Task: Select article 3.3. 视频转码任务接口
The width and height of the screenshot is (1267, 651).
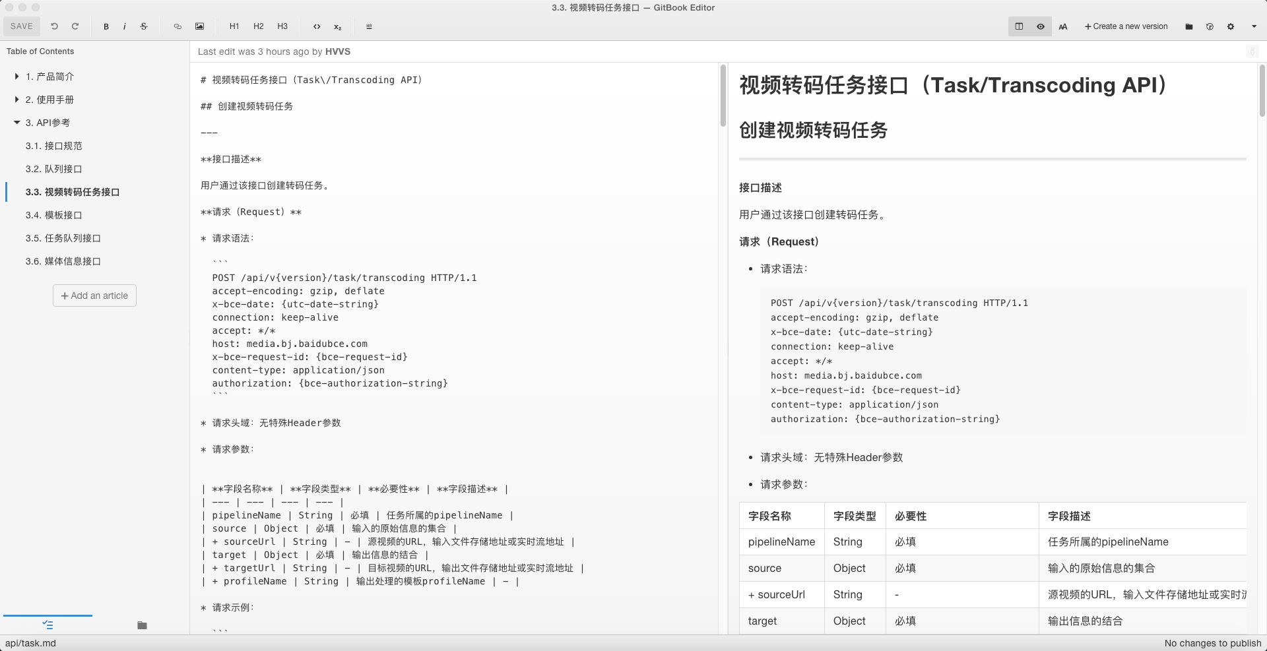Action: coord(73,192)
